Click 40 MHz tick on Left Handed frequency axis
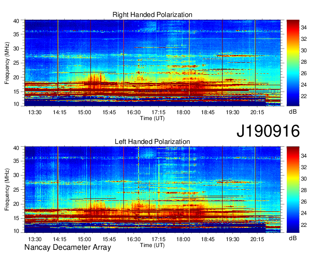 (16, 148)
